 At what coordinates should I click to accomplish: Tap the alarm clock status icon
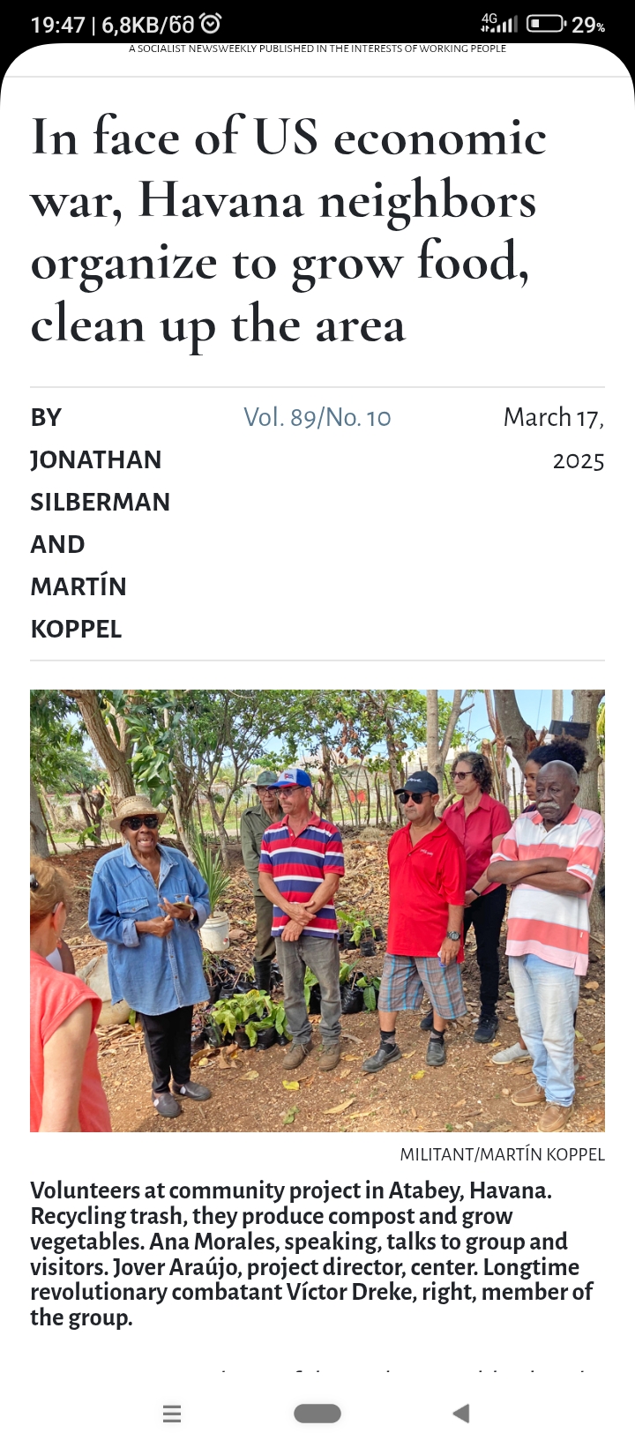pos(211,24)
